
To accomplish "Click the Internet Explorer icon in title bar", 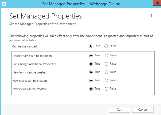I will (4, 4).
